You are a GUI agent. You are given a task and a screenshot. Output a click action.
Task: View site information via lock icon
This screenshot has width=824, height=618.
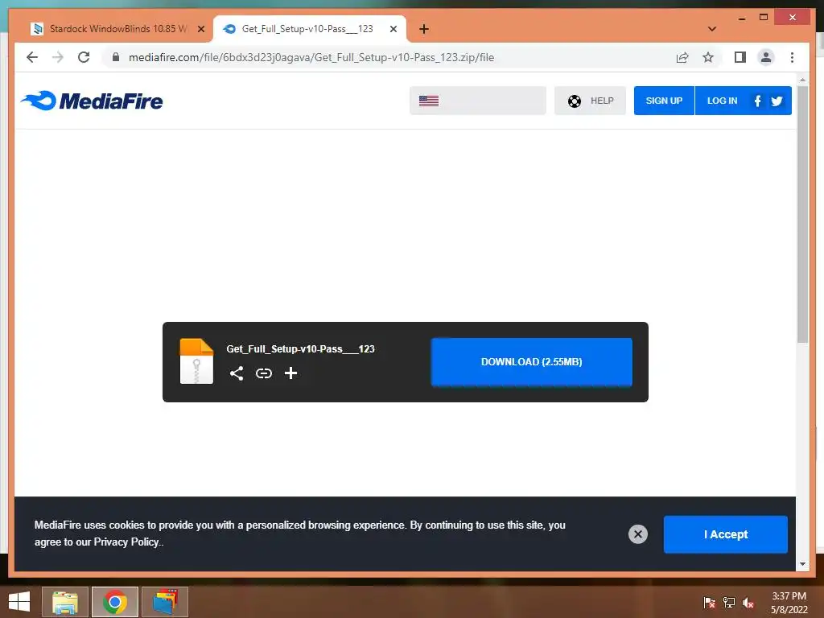click(x=116, y=57)
